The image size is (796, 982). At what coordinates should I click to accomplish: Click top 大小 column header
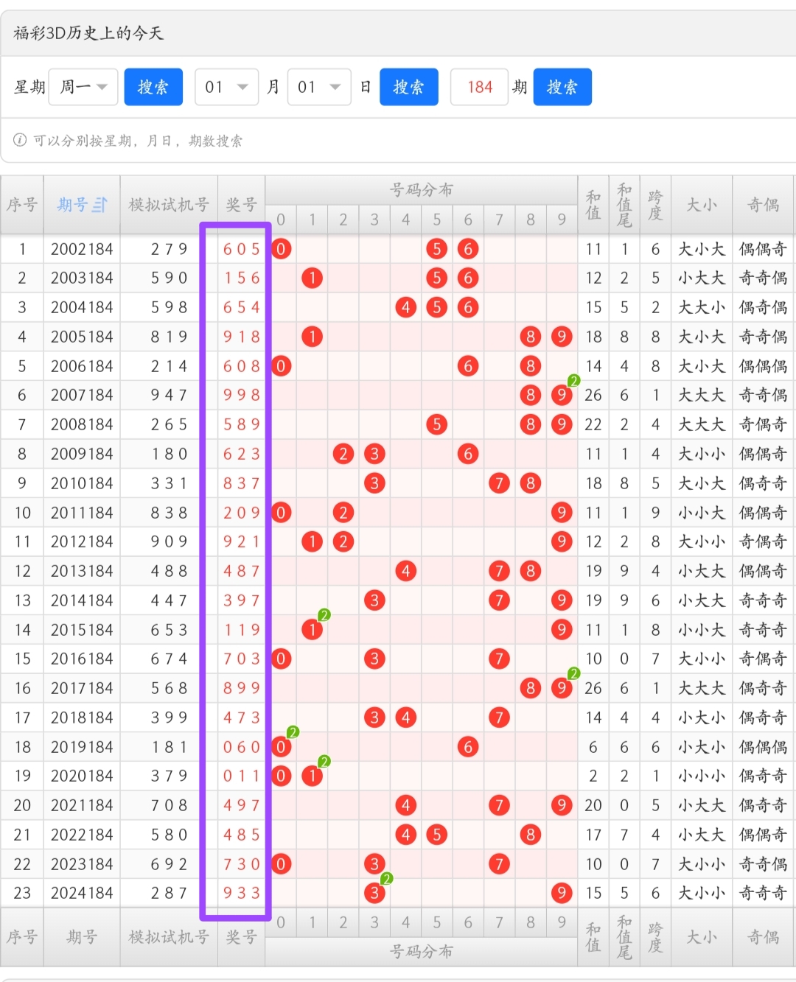(x=702, y=205)
